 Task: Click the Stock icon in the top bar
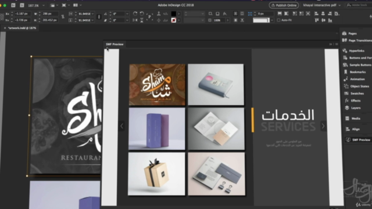click(22, 5)
